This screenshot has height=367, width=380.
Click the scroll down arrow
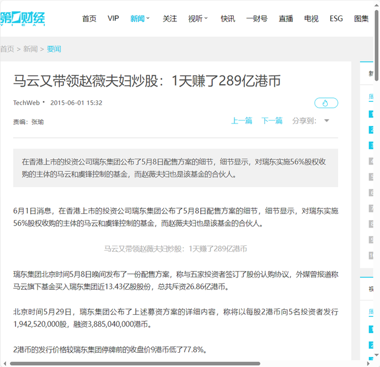coord(376,355)
